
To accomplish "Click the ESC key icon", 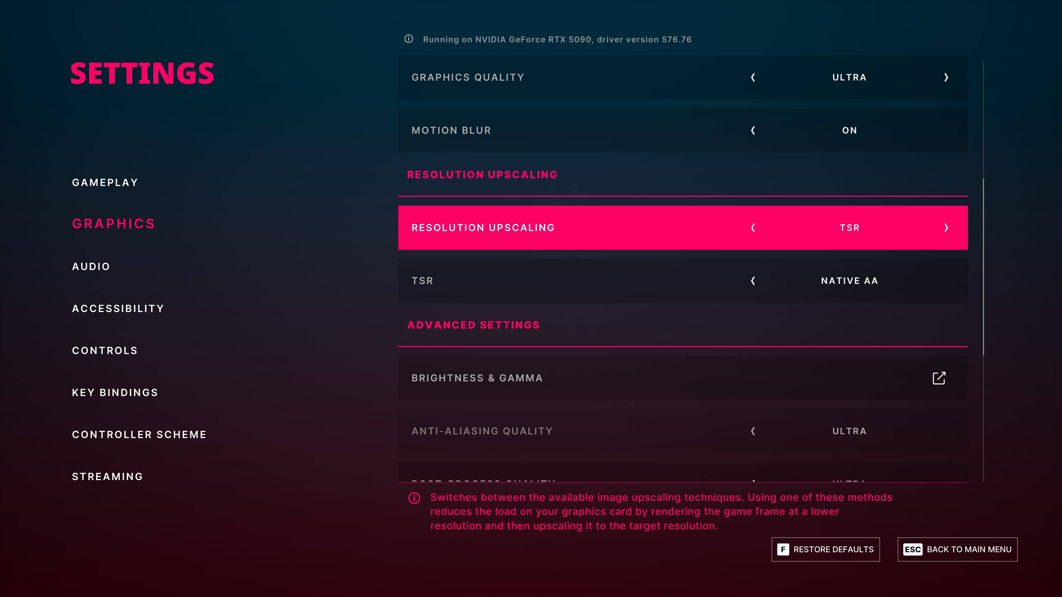I will tap(912, 549).
